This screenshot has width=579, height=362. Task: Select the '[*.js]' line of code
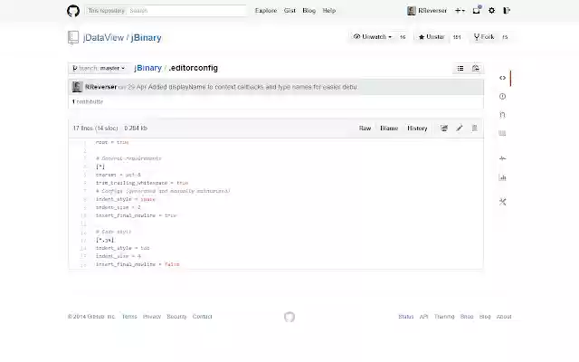pyautogui.click(x=105, y=240)
